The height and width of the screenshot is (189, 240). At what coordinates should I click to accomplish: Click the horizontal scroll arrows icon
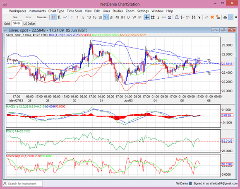(x=164, y=17)
